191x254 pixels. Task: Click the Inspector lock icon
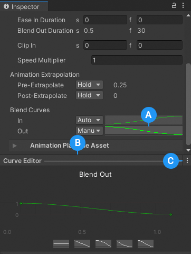point(174,5)
